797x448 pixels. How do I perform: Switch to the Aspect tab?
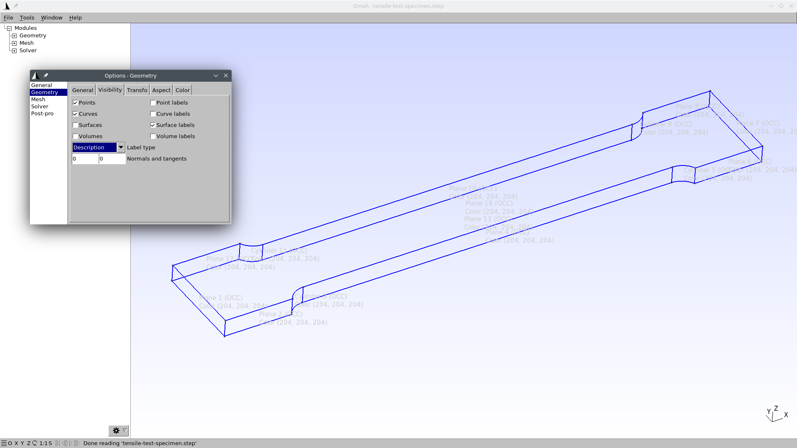pyautogui.click(x=161, y=90)
